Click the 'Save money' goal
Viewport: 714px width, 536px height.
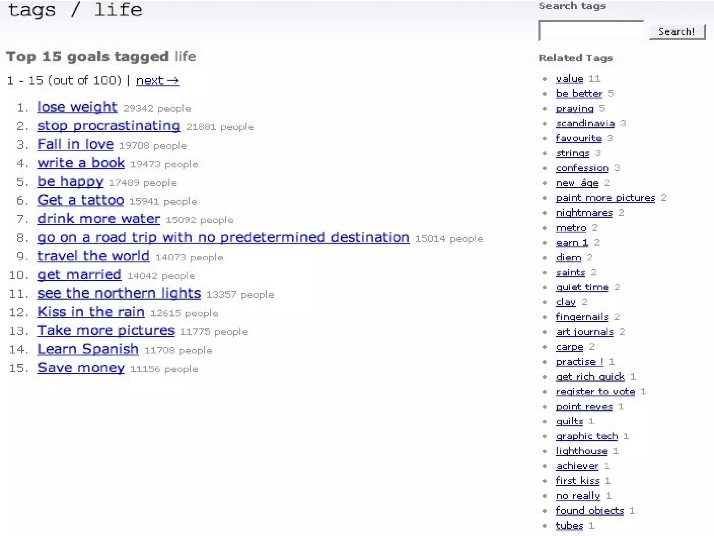pos(81,368)
